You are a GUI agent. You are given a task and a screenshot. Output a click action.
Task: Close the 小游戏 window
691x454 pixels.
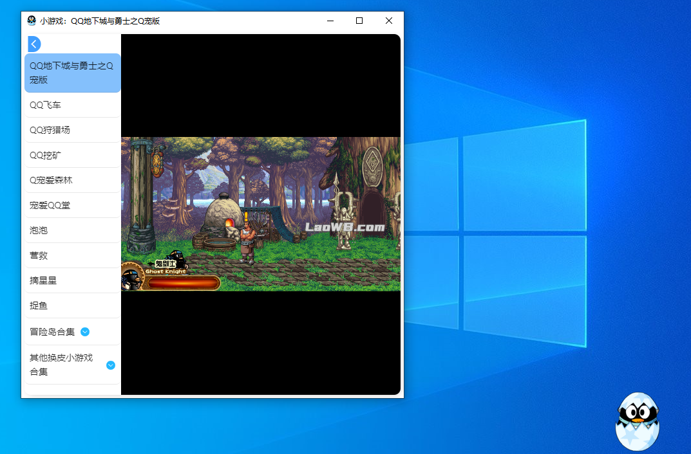coord(389,21)
